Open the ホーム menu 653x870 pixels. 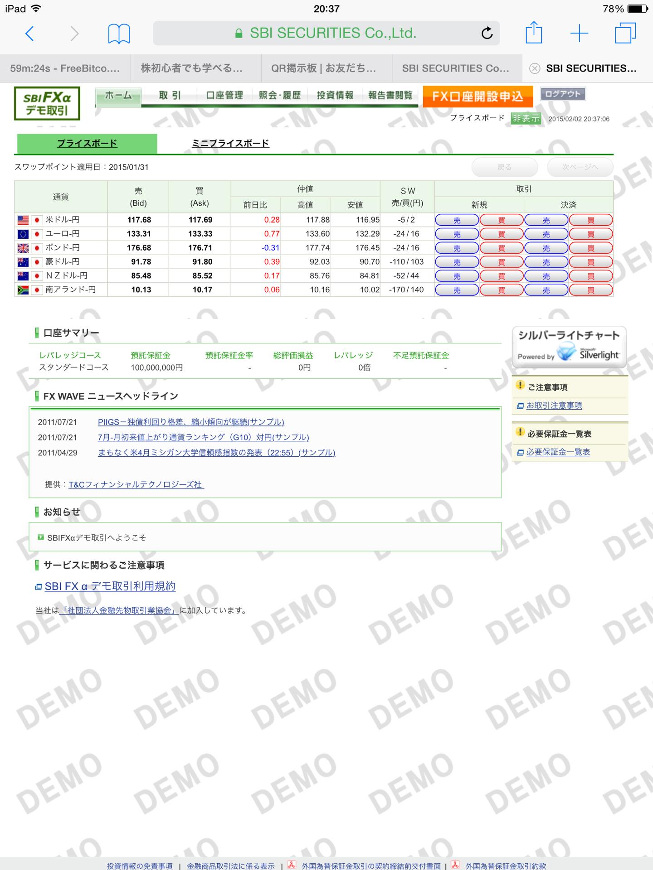(x=118, y=96)
